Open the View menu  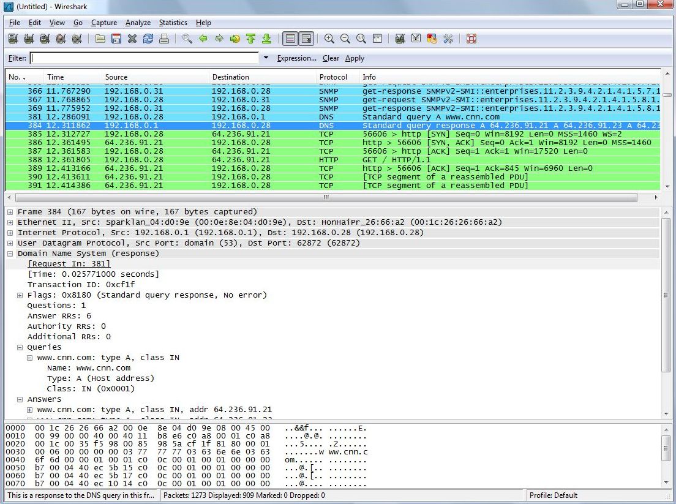point(57,23)
